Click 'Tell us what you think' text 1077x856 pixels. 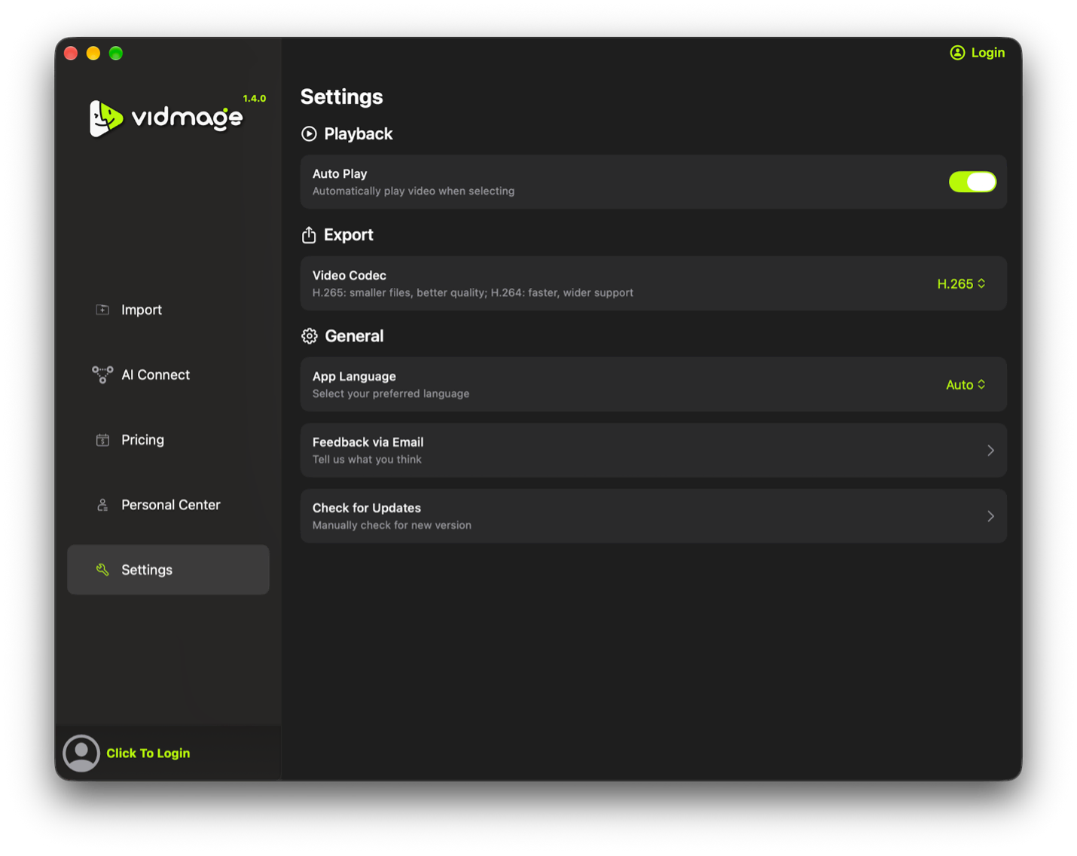coord(367,460)
